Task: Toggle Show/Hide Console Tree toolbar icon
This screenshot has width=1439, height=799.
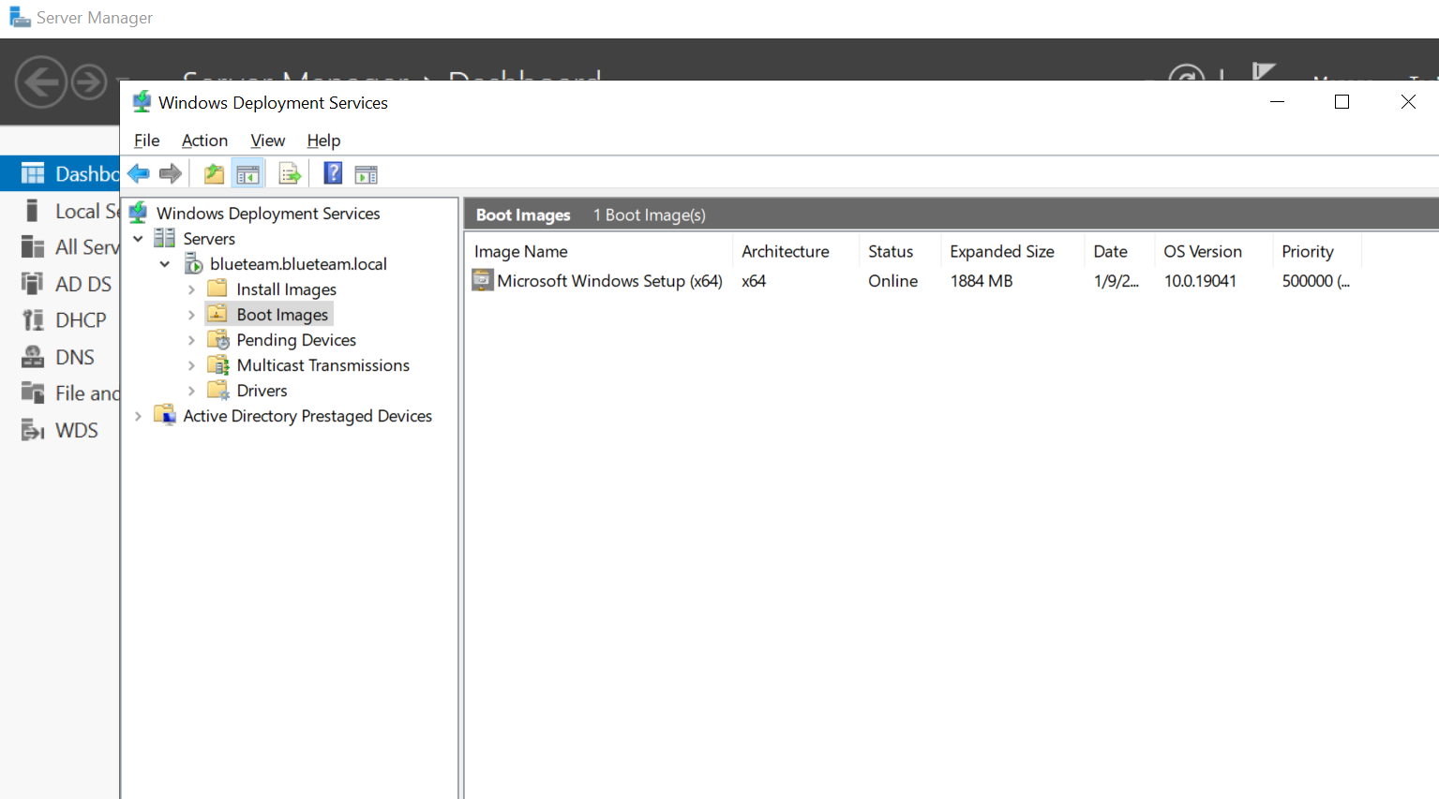Action: 247,174
